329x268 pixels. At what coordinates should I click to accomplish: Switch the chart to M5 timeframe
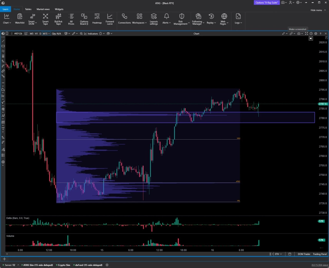32,34
